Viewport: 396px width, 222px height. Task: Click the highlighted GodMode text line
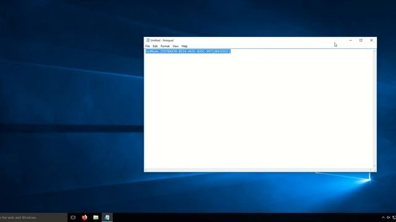[188, 51]
